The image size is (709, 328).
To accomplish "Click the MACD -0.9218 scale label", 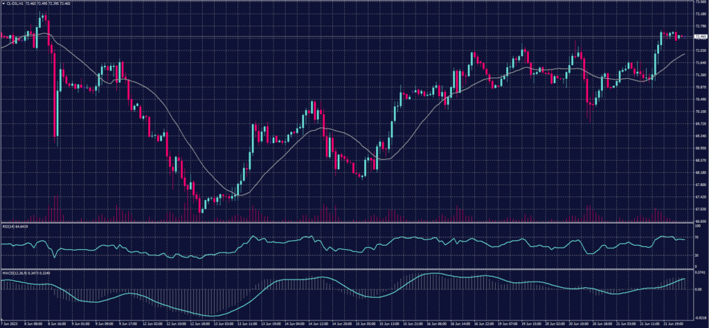I will tap(700, 316).
